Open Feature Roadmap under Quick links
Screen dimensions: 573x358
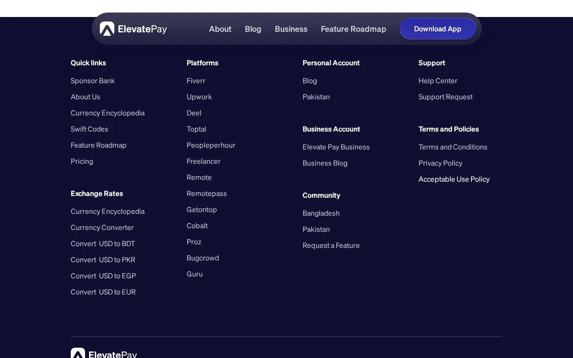point(98,145)
